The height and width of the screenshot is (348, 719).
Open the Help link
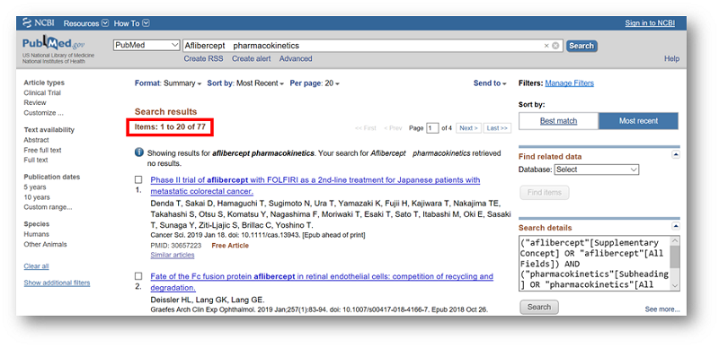pyautogui.click(x=671, y=58)
